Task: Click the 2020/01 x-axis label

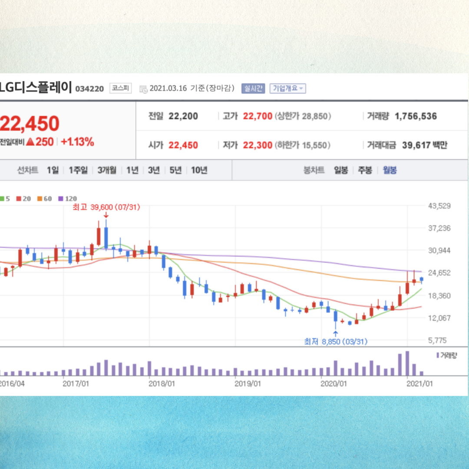Action: click(x=334, y=383)
